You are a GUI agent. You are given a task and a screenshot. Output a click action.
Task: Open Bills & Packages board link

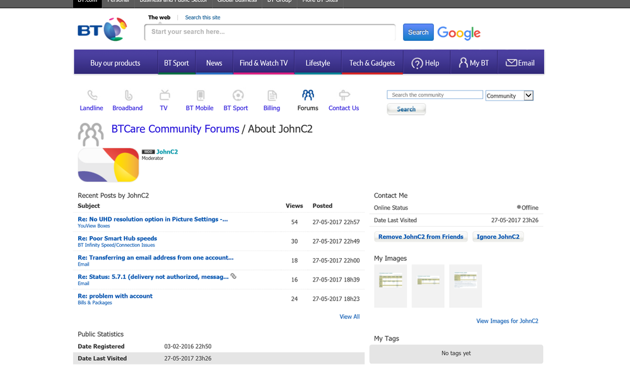click(x=95, y=303)
